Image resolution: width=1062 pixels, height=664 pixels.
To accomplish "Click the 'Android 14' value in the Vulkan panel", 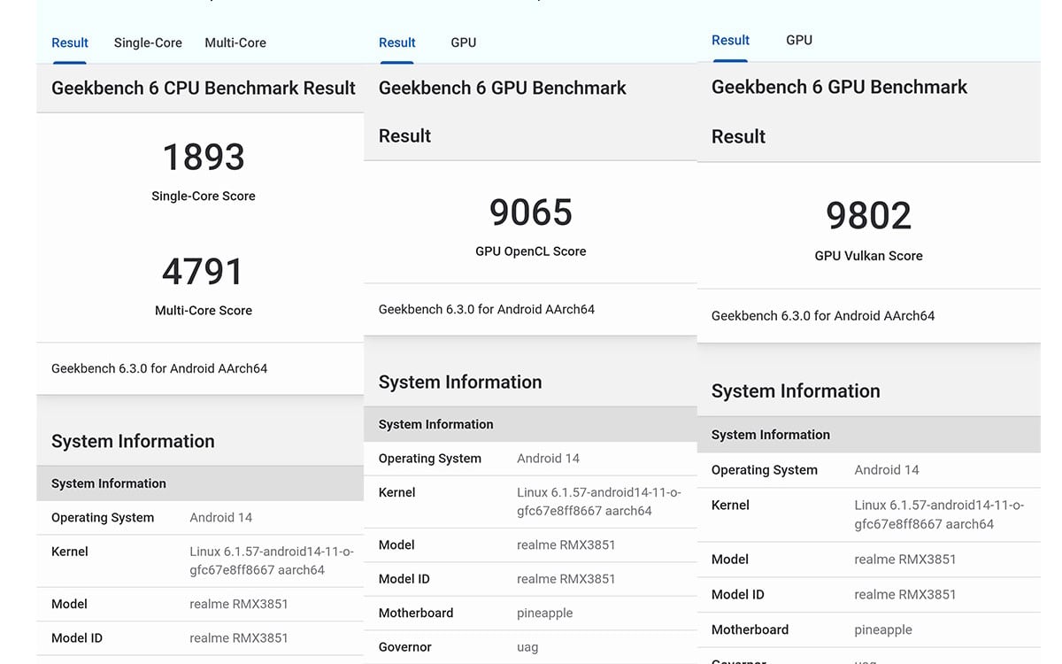I will [887, 470].
